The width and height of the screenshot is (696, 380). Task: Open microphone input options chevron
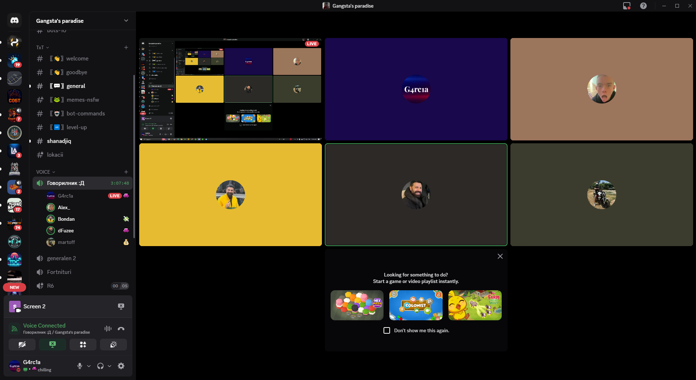tap(89, 366)
